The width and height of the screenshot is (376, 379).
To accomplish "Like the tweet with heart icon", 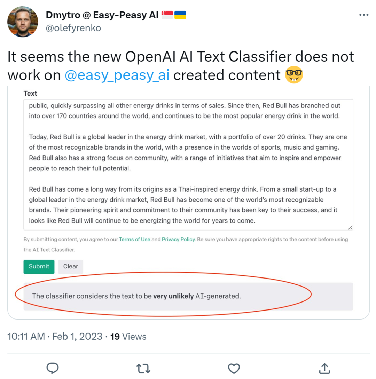I will coord(234,368).
